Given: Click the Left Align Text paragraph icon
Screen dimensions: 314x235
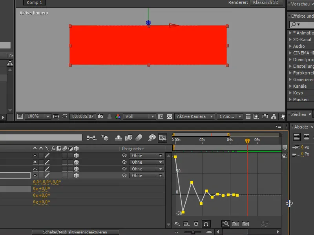Looking at the screenshot, I should click(297, 137).
